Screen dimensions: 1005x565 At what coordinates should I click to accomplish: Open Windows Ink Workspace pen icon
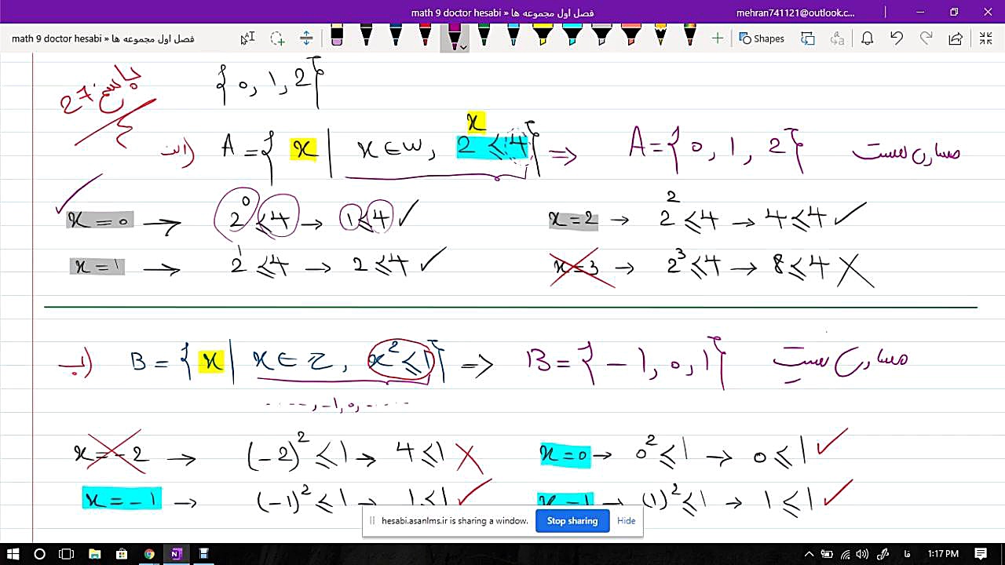click(x=883, y=554)
